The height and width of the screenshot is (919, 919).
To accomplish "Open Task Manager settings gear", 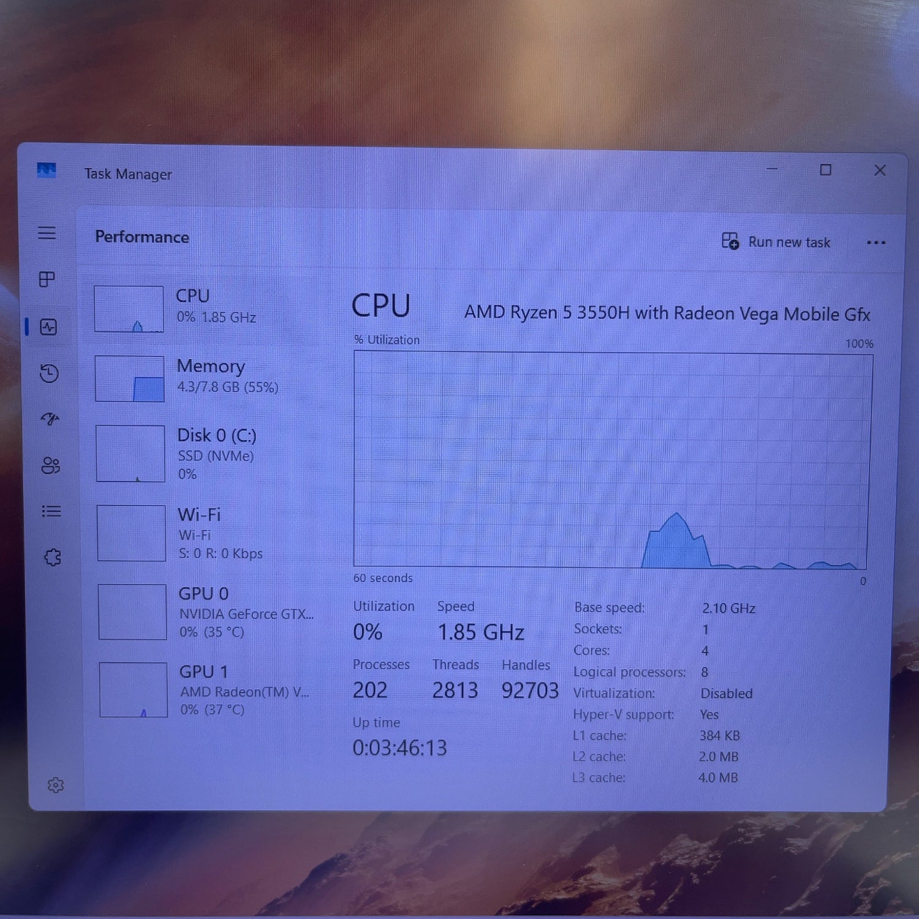I will pyautogui.click(x=56, y=785).
